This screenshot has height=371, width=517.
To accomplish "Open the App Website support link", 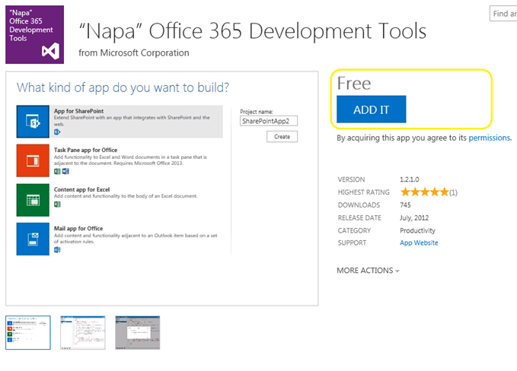I will (419, 243).
